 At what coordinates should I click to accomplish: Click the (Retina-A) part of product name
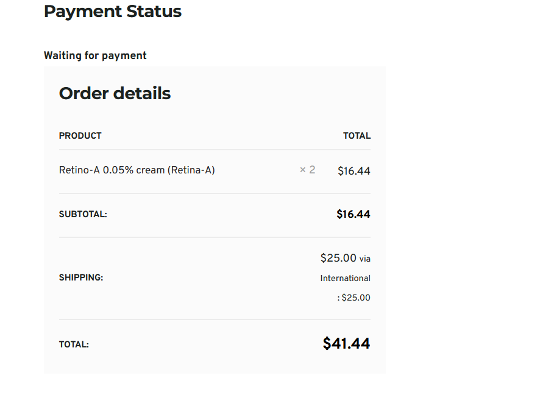point(191,170)
